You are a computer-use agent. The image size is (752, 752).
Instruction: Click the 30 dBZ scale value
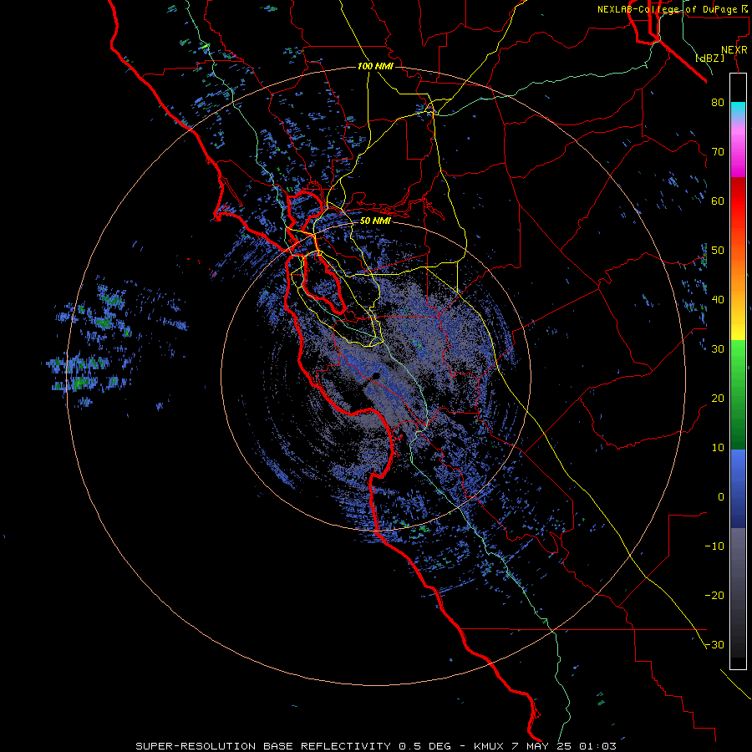tap(718, 349)
